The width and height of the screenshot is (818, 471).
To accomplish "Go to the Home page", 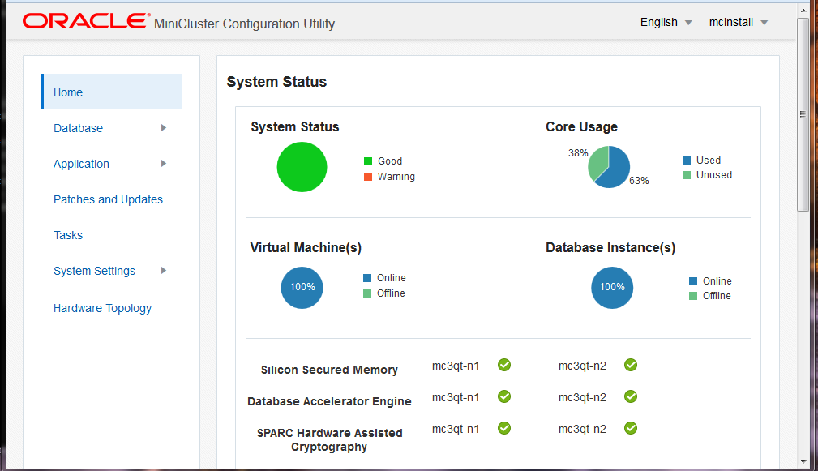I will (111, 92).
